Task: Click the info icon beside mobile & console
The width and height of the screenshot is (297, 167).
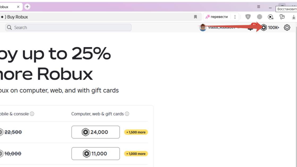Action: (x=32, y=114)
